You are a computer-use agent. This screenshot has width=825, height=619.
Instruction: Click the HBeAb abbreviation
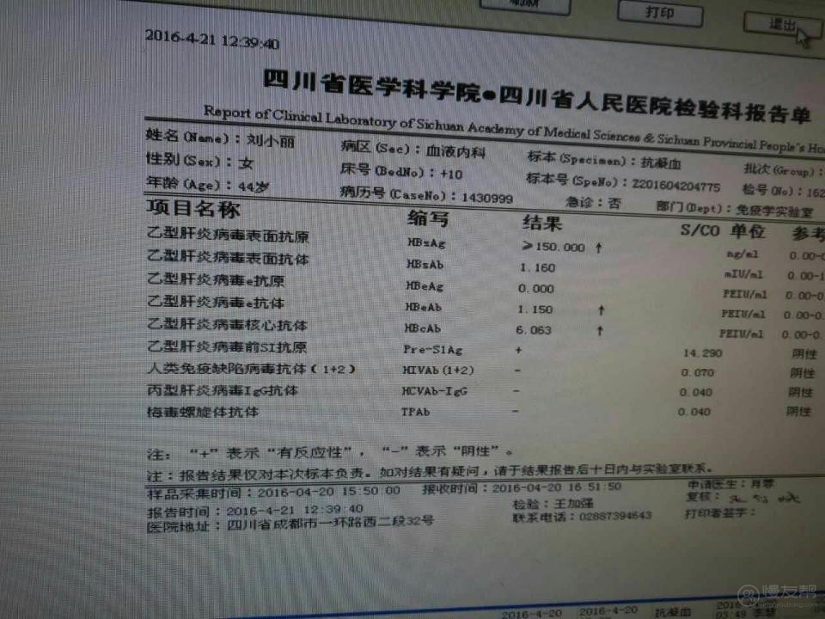[423, 307]
